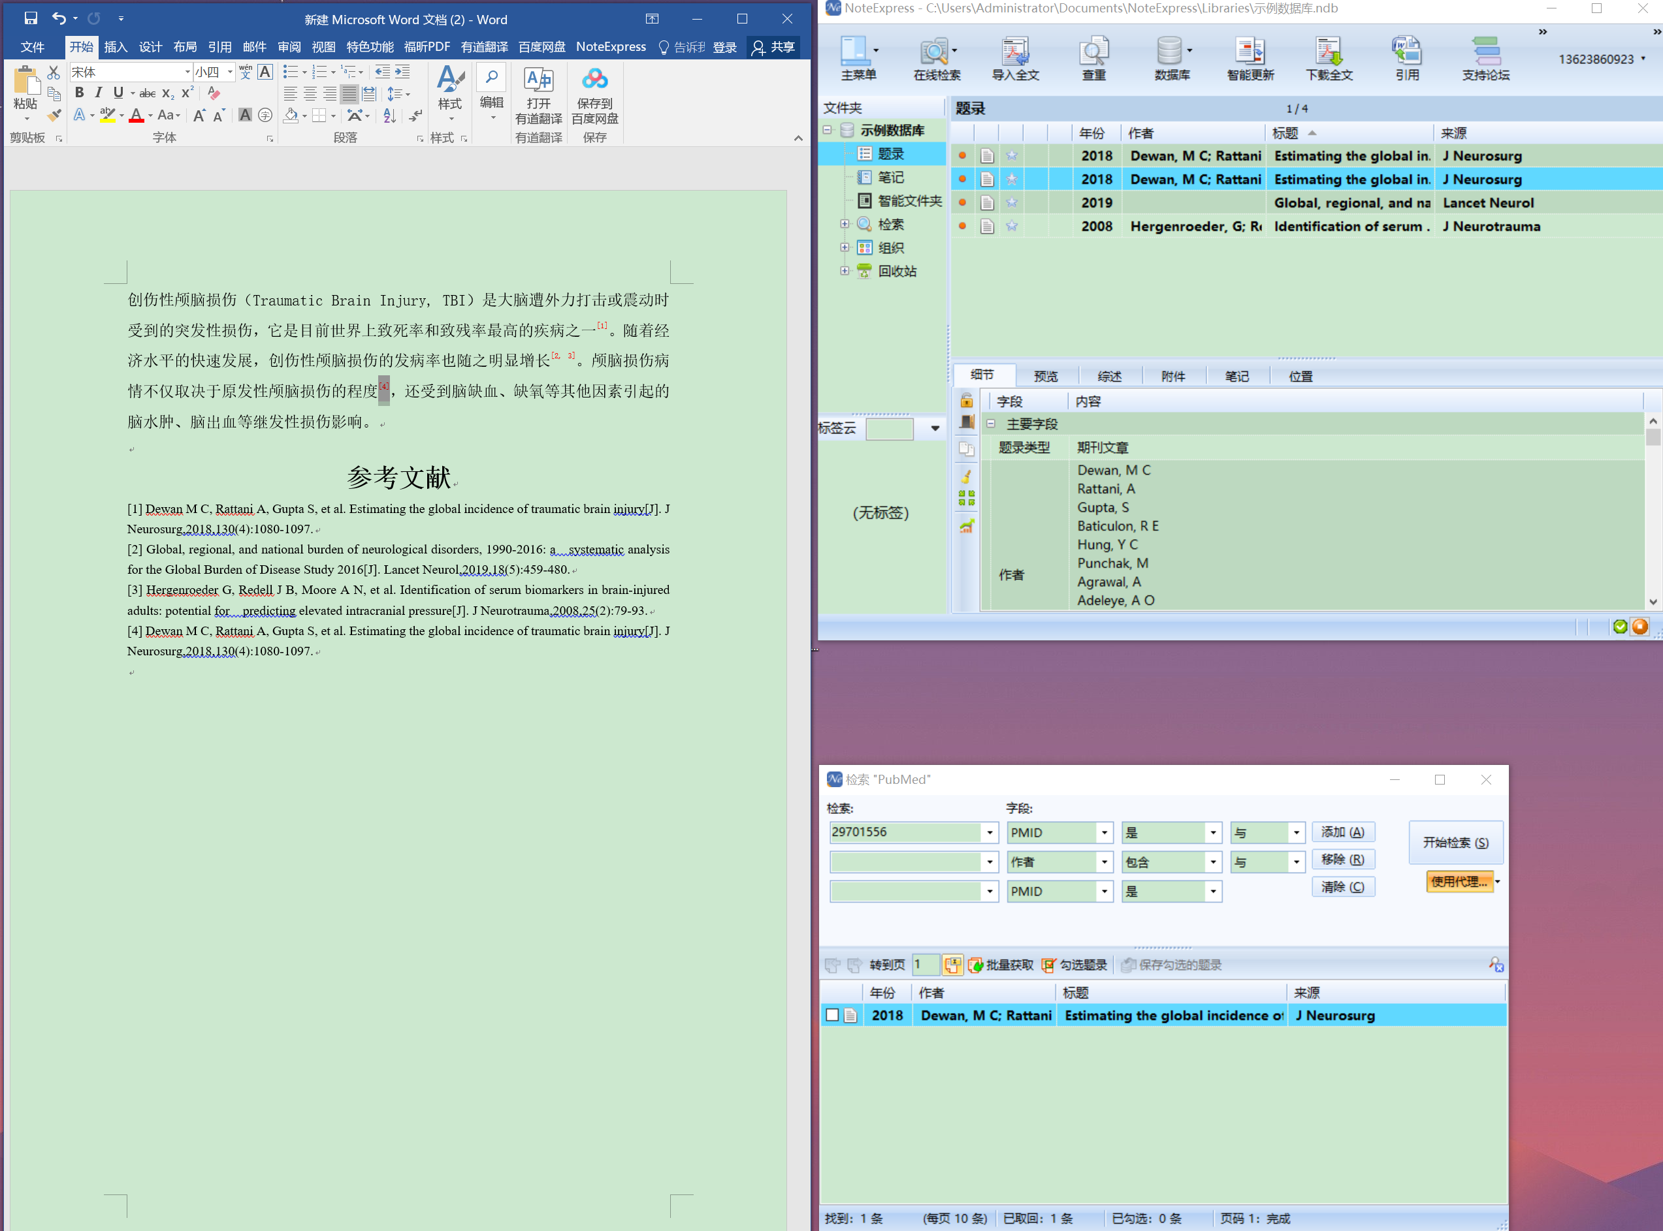Click the cite (引用) icon in NoteExpress

coord(1407,59)
